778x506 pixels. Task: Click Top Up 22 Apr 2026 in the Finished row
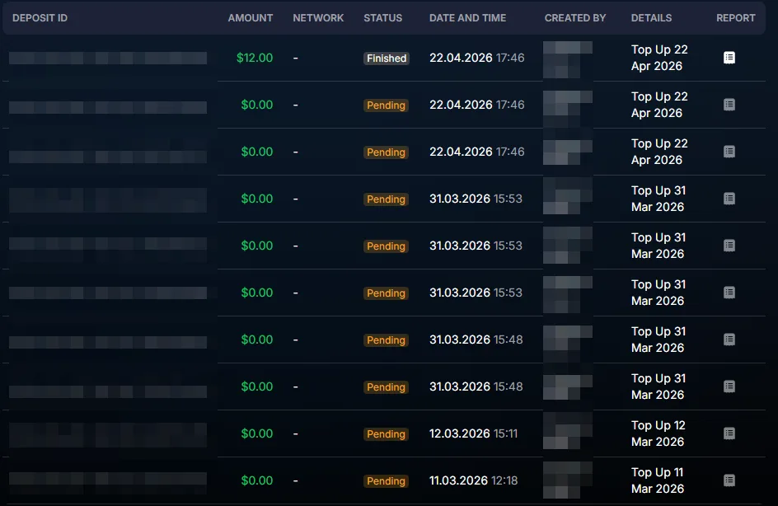(659, 58)
